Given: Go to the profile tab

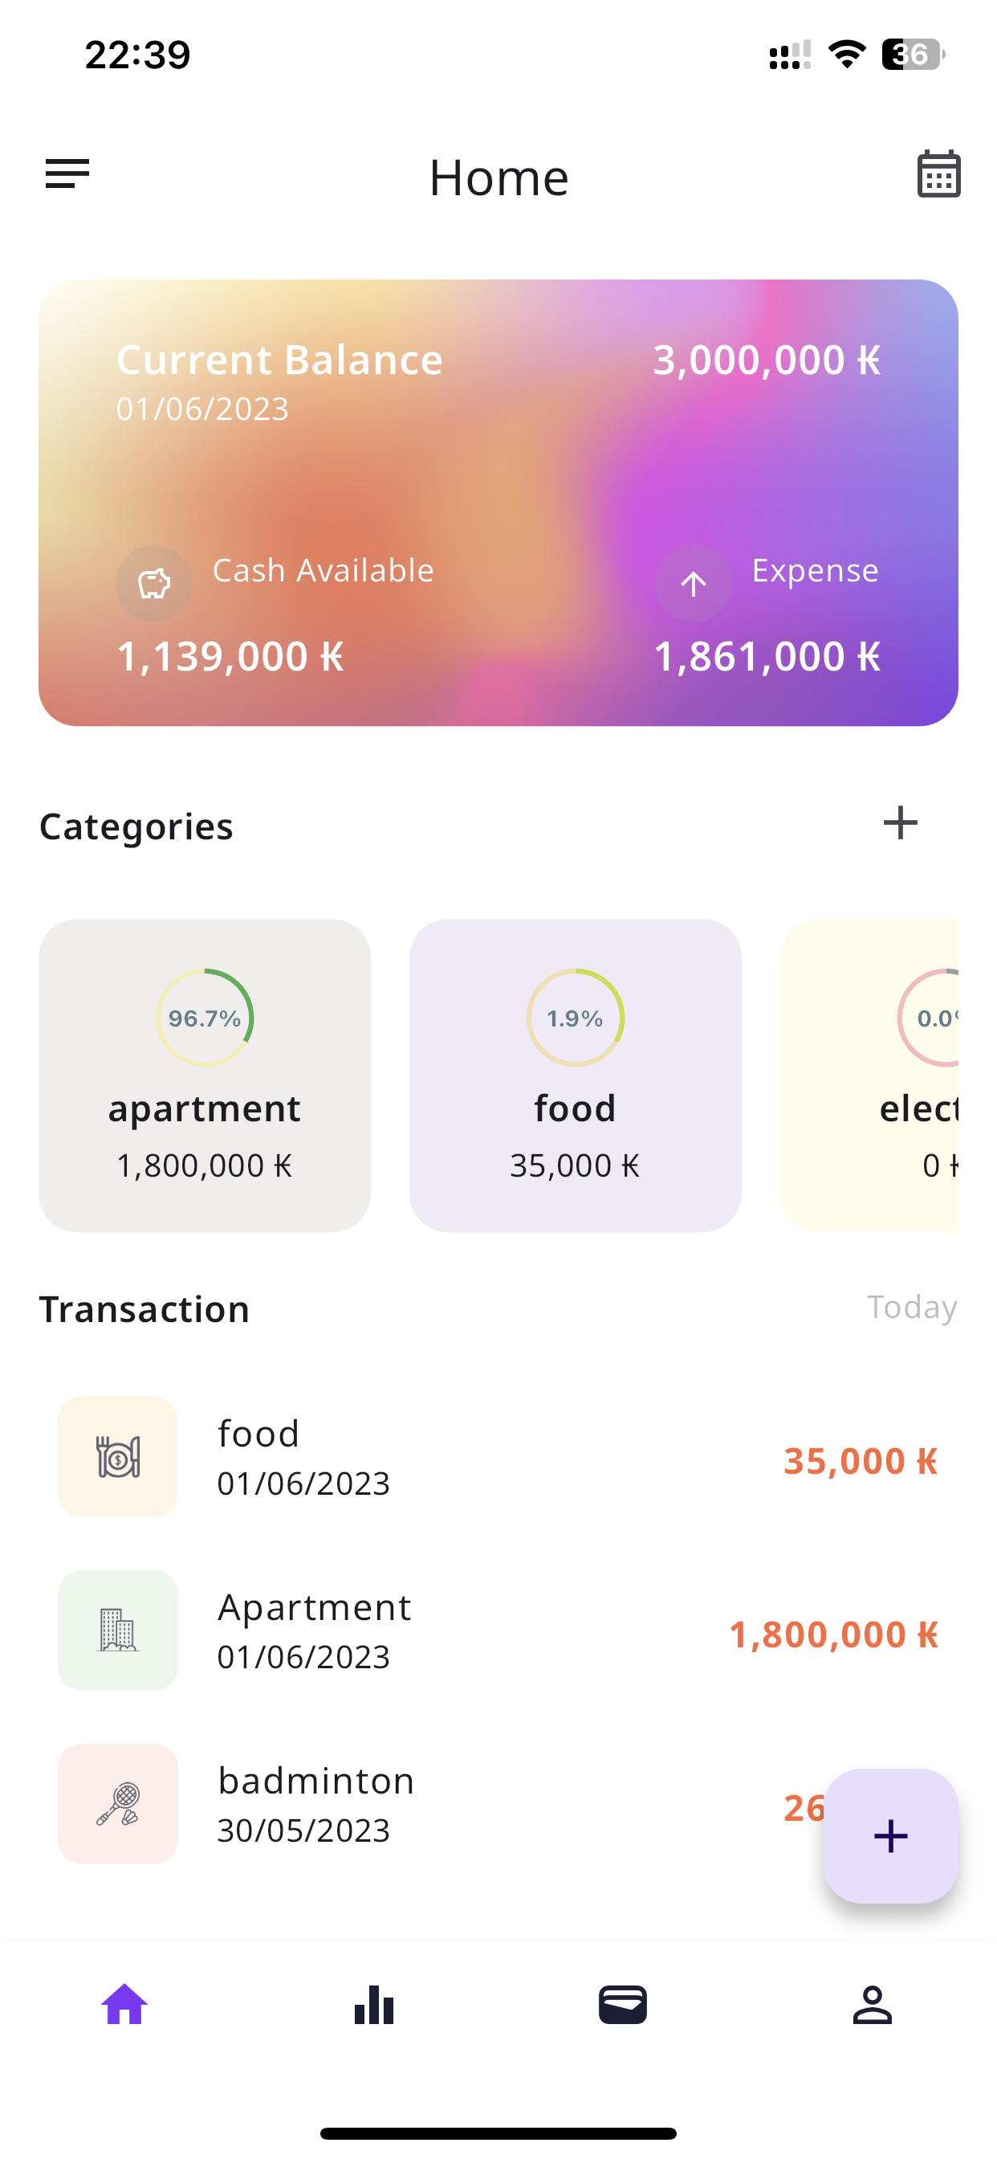Looking at the screenshot, I should coord(872,2005).
